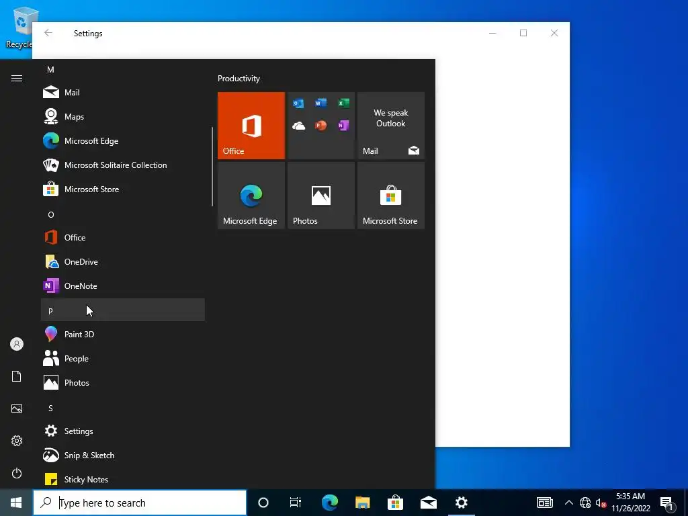Click the Productivity group title

point(239,79)
